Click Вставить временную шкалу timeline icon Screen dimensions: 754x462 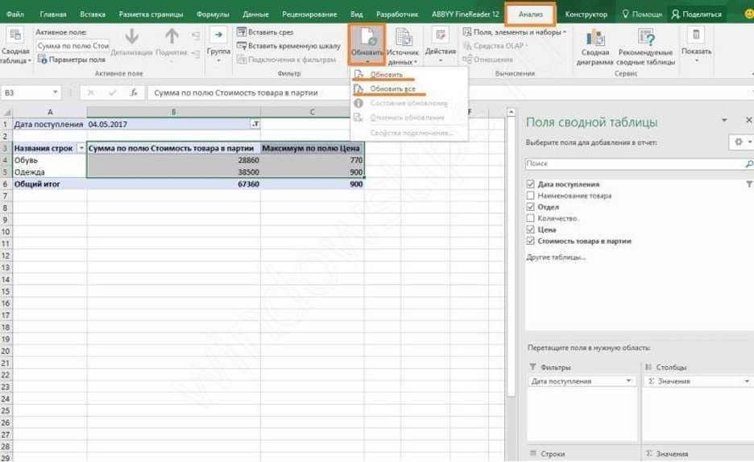242,46
